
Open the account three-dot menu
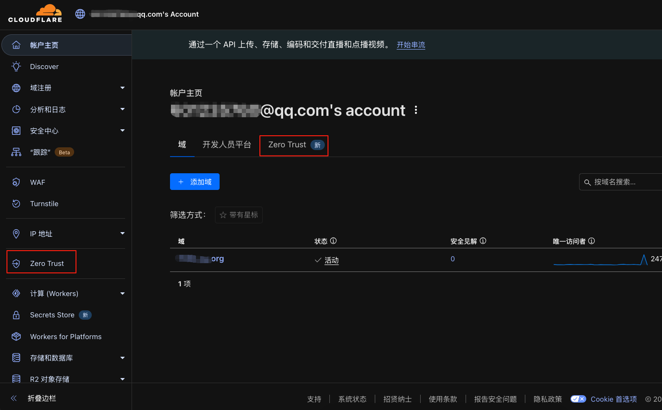tap(416, 110)
